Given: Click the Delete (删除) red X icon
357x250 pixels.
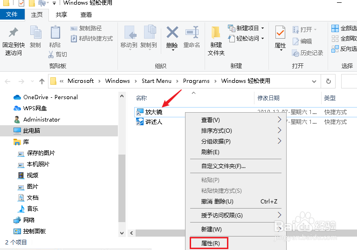Looking at the screenshot, I should coord(172,32).
